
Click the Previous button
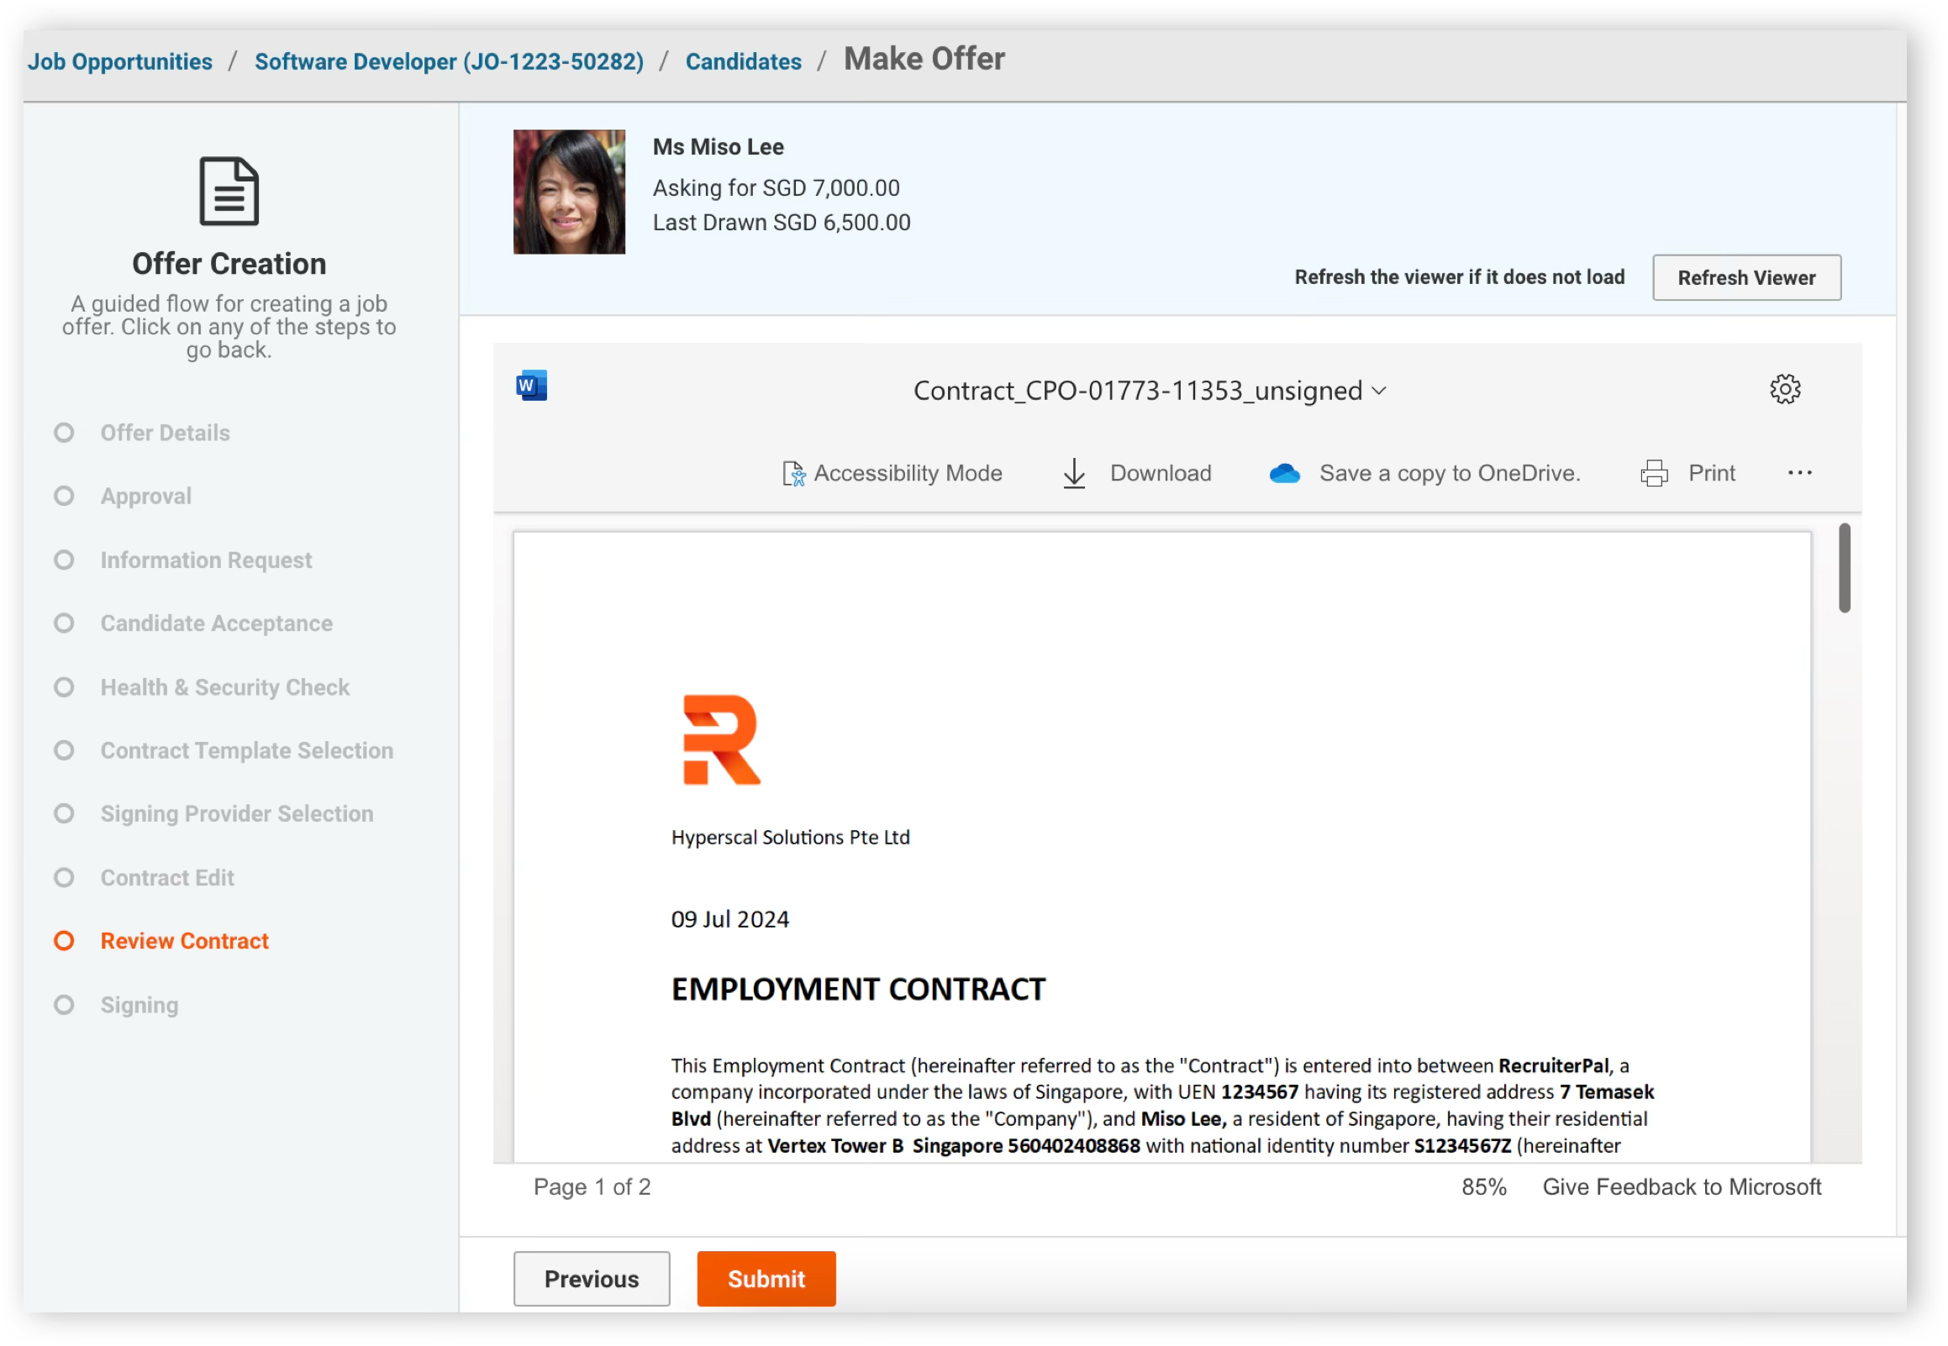[591, 1280]
